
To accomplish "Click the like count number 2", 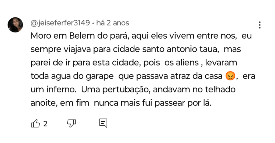I will (x=45, y=124).
